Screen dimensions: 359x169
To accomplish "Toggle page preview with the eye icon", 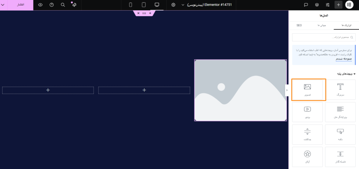I will (40, 5).
